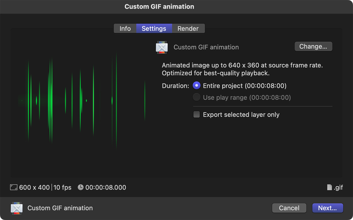Click the Change... button
Viewport: 353px width, 220px height.
313,47
